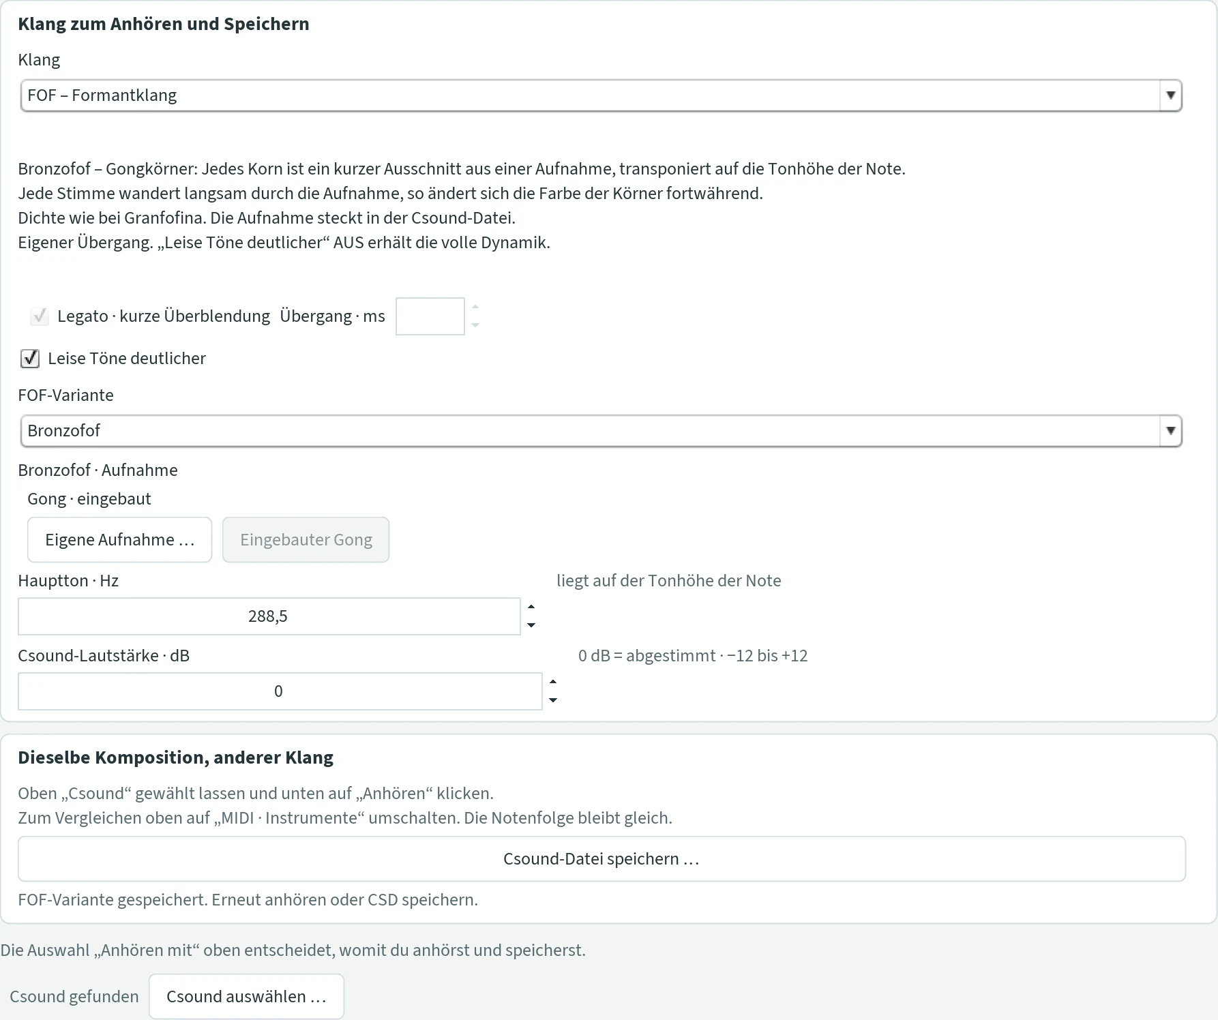Raise Csound-Lautstärke dB with the up arrow
The height and width of the screenshot is (1020, 1218).
553,682
